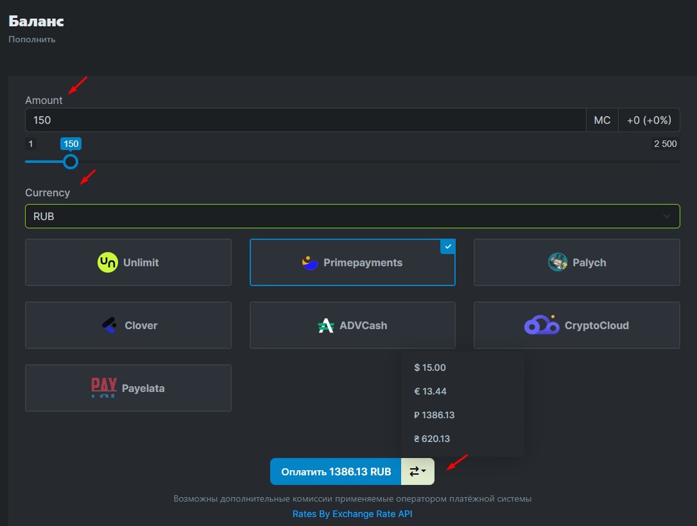Expand the Currency dropdown chevron

click(666, 216)
